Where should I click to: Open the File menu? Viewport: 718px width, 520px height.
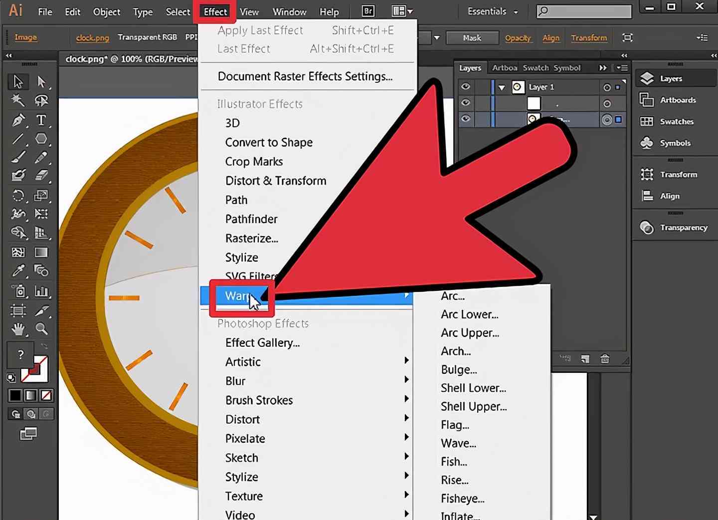pyautogui.click(x=45, y=11)
